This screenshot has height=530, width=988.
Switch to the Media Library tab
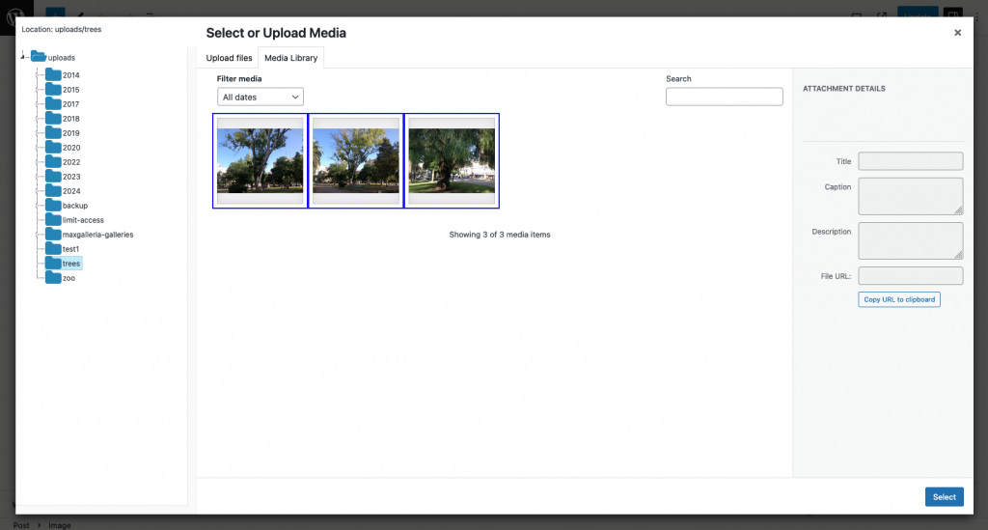[x=290, y=58]
